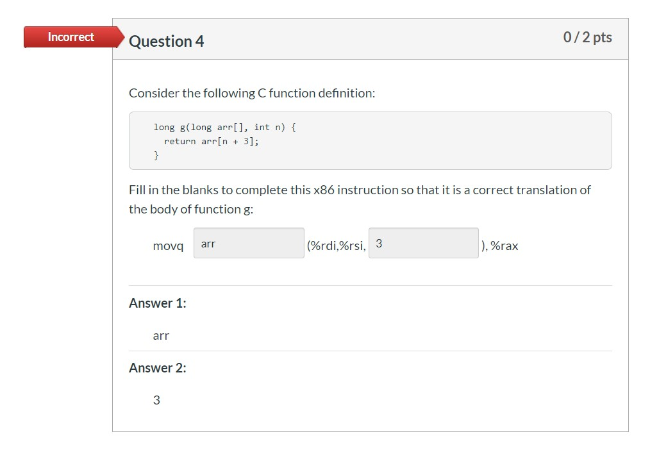Click the first answer blank containing arr
The height and width of the screenshot is (450, 659).
click(249, 243)
